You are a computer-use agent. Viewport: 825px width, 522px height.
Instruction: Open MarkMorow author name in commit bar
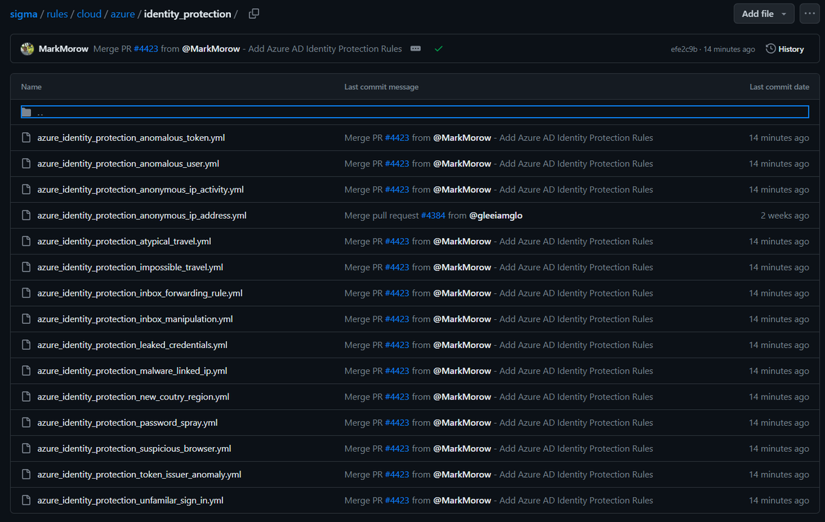(64, 49)
